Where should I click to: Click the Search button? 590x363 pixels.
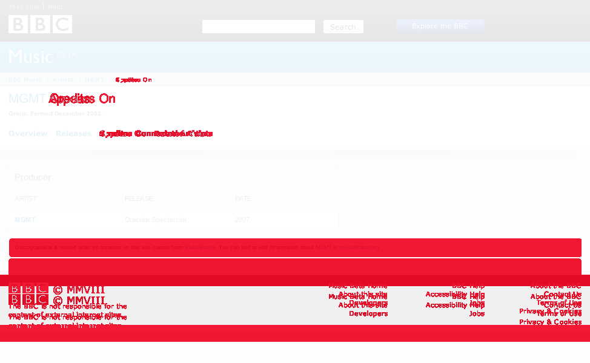coord(343,27)
